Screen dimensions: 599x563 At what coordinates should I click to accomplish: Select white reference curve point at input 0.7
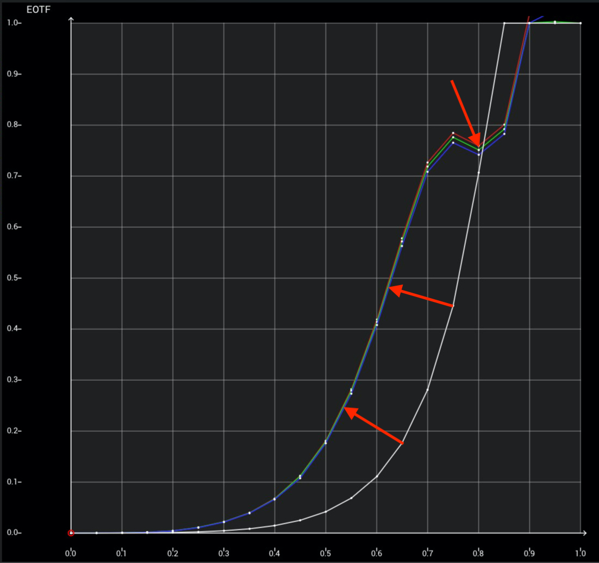coord(427,390)
